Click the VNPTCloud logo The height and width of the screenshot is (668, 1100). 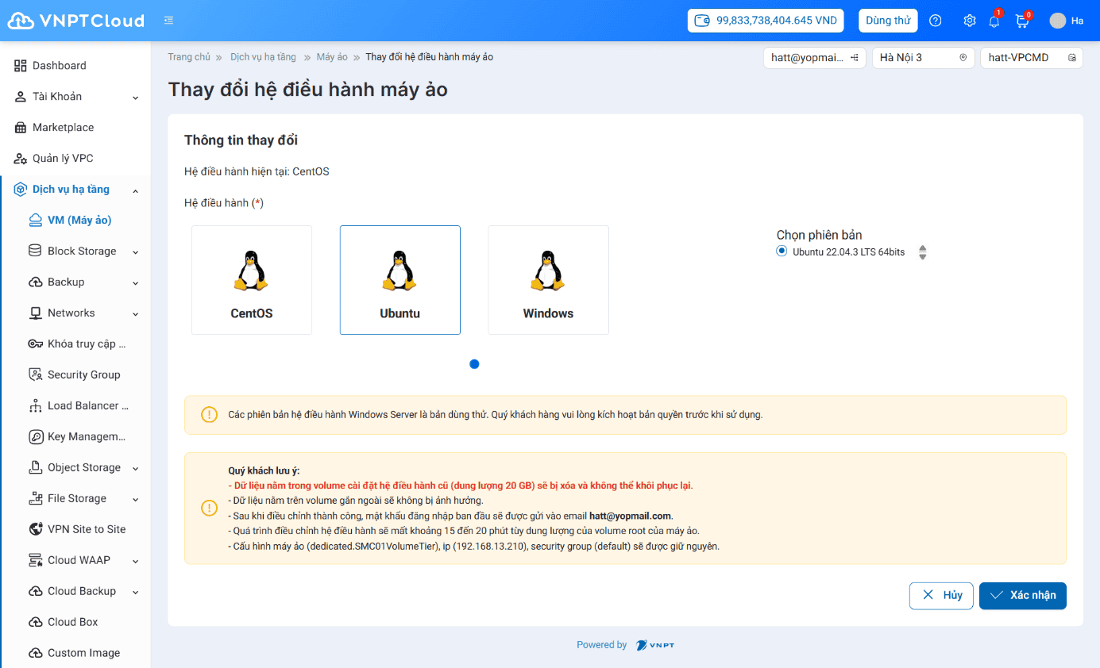coord(76,21)
